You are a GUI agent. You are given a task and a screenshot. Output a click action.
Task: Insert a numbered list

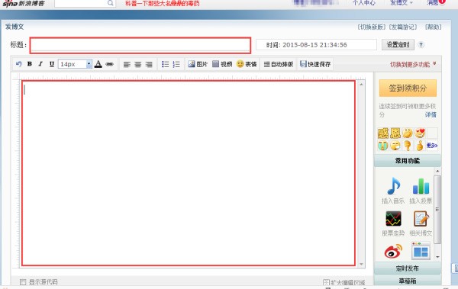point(176,64)
